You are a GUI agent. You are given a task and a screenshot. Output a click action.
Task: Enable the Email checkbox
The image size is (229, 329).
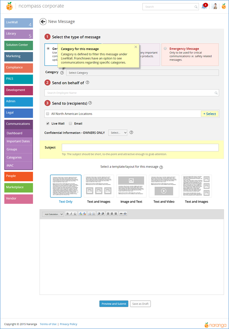pyautogui.click(x=70, y=123)
